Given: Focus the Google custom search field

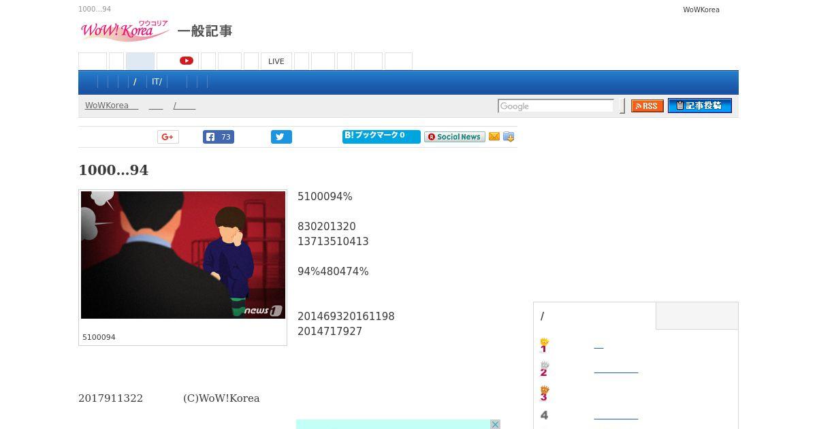Looking at the screenshot, I should [x=556, y=106].
